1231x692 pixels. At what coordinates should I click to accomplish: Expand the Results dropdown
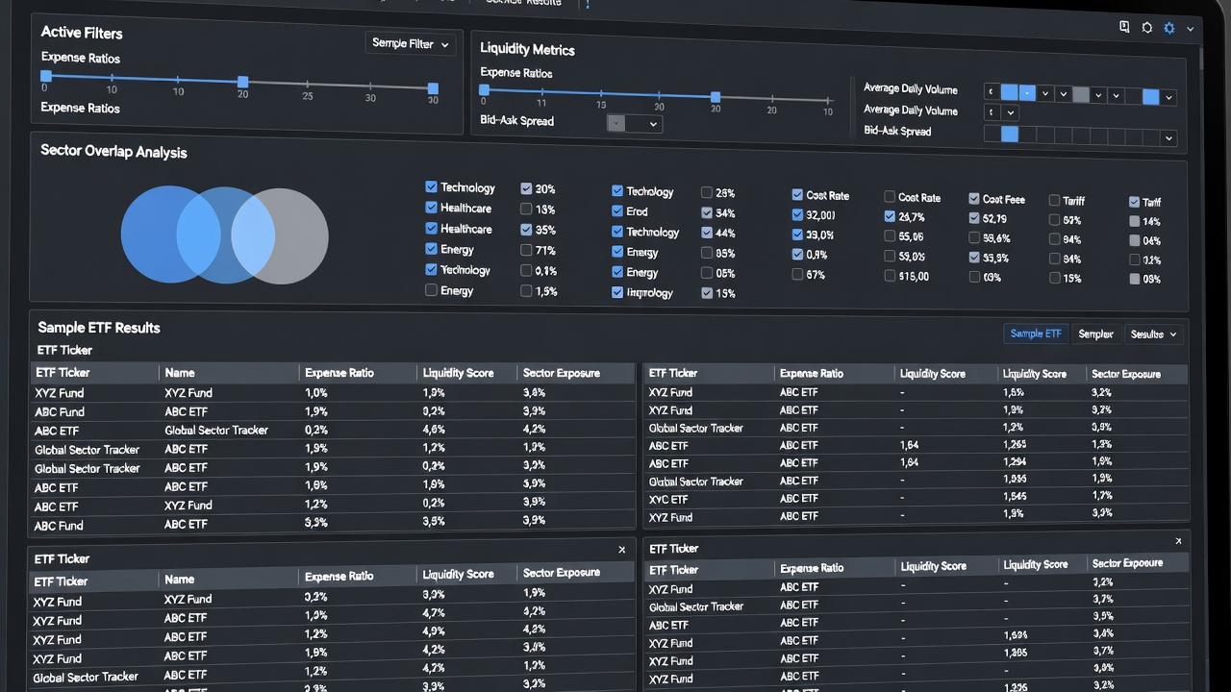(1152, 334)
